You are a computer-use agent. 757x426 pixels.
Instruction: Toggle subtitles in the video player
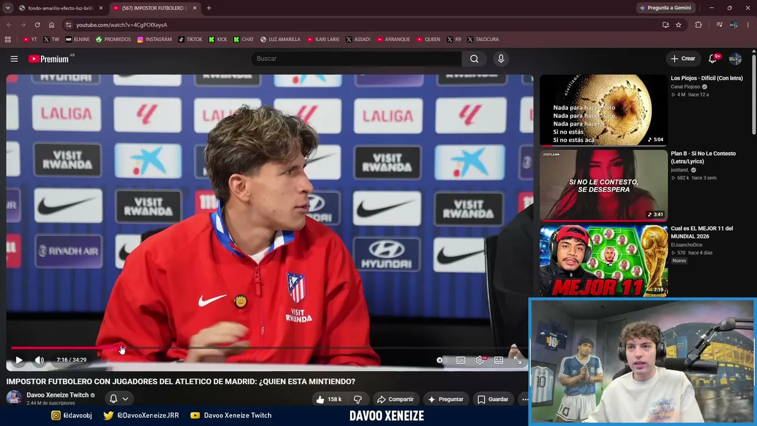[461, 360]
